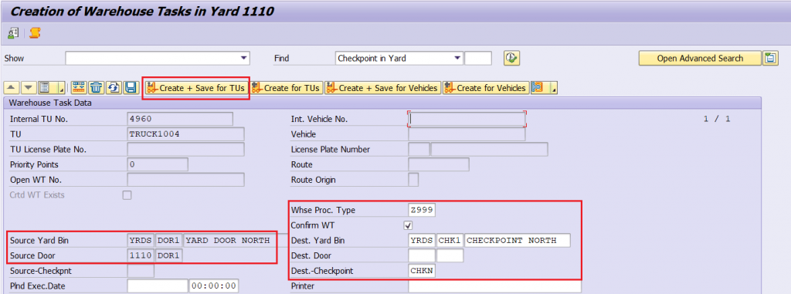791x294 pixels.
Task: Click the layout icon beside Open Advanced Search
Action: (769, 58)
